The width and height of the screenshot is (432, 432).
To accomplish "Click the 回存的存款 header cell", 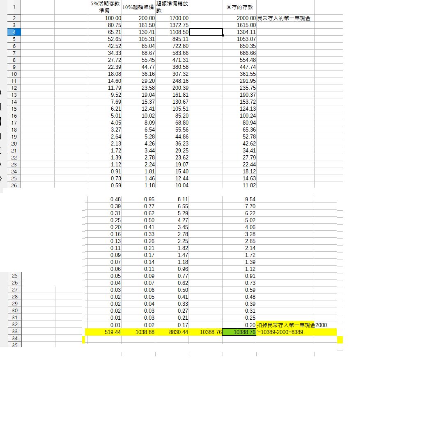I will [239, 7].
